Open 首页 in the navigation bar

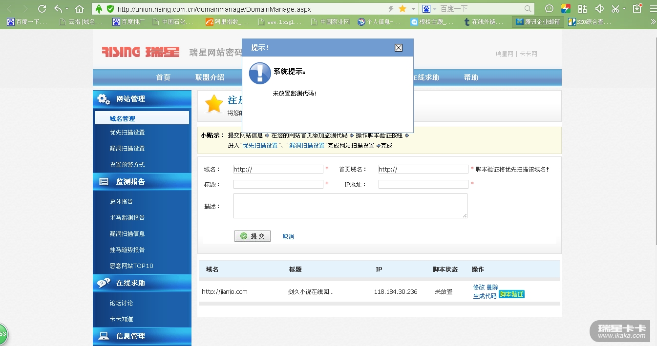pos(163,77)
